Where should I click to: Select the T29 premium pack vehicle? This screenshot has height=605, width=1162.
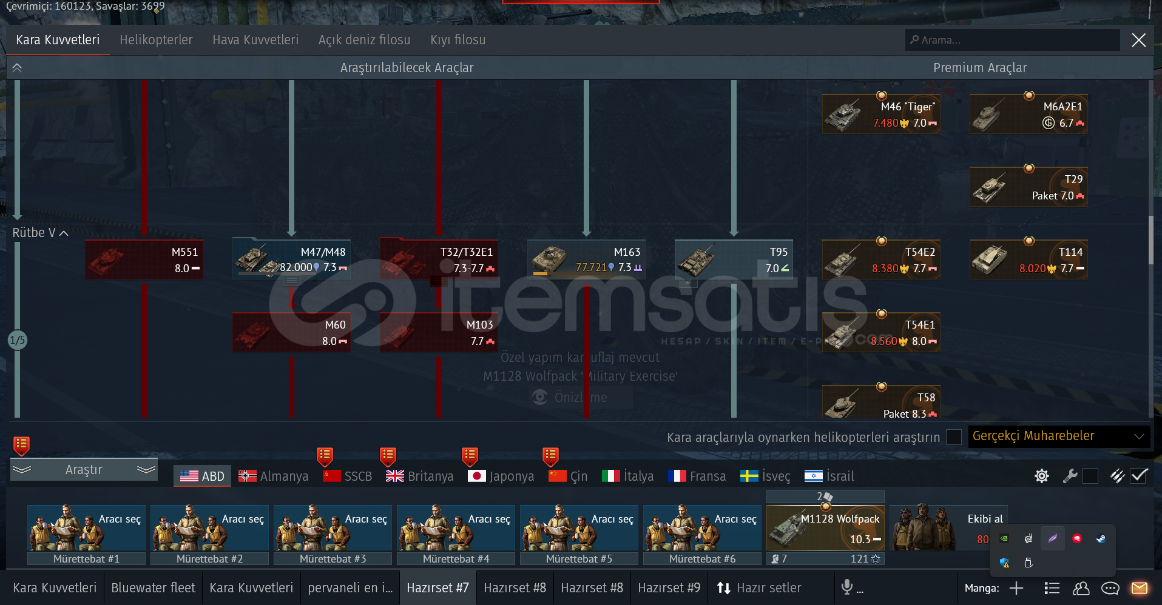[1029, 187]
